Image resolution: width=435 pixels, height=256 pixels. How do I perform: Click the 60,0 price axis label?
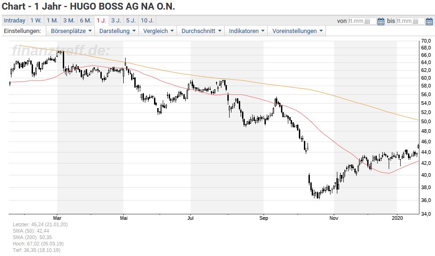(426, 78)
